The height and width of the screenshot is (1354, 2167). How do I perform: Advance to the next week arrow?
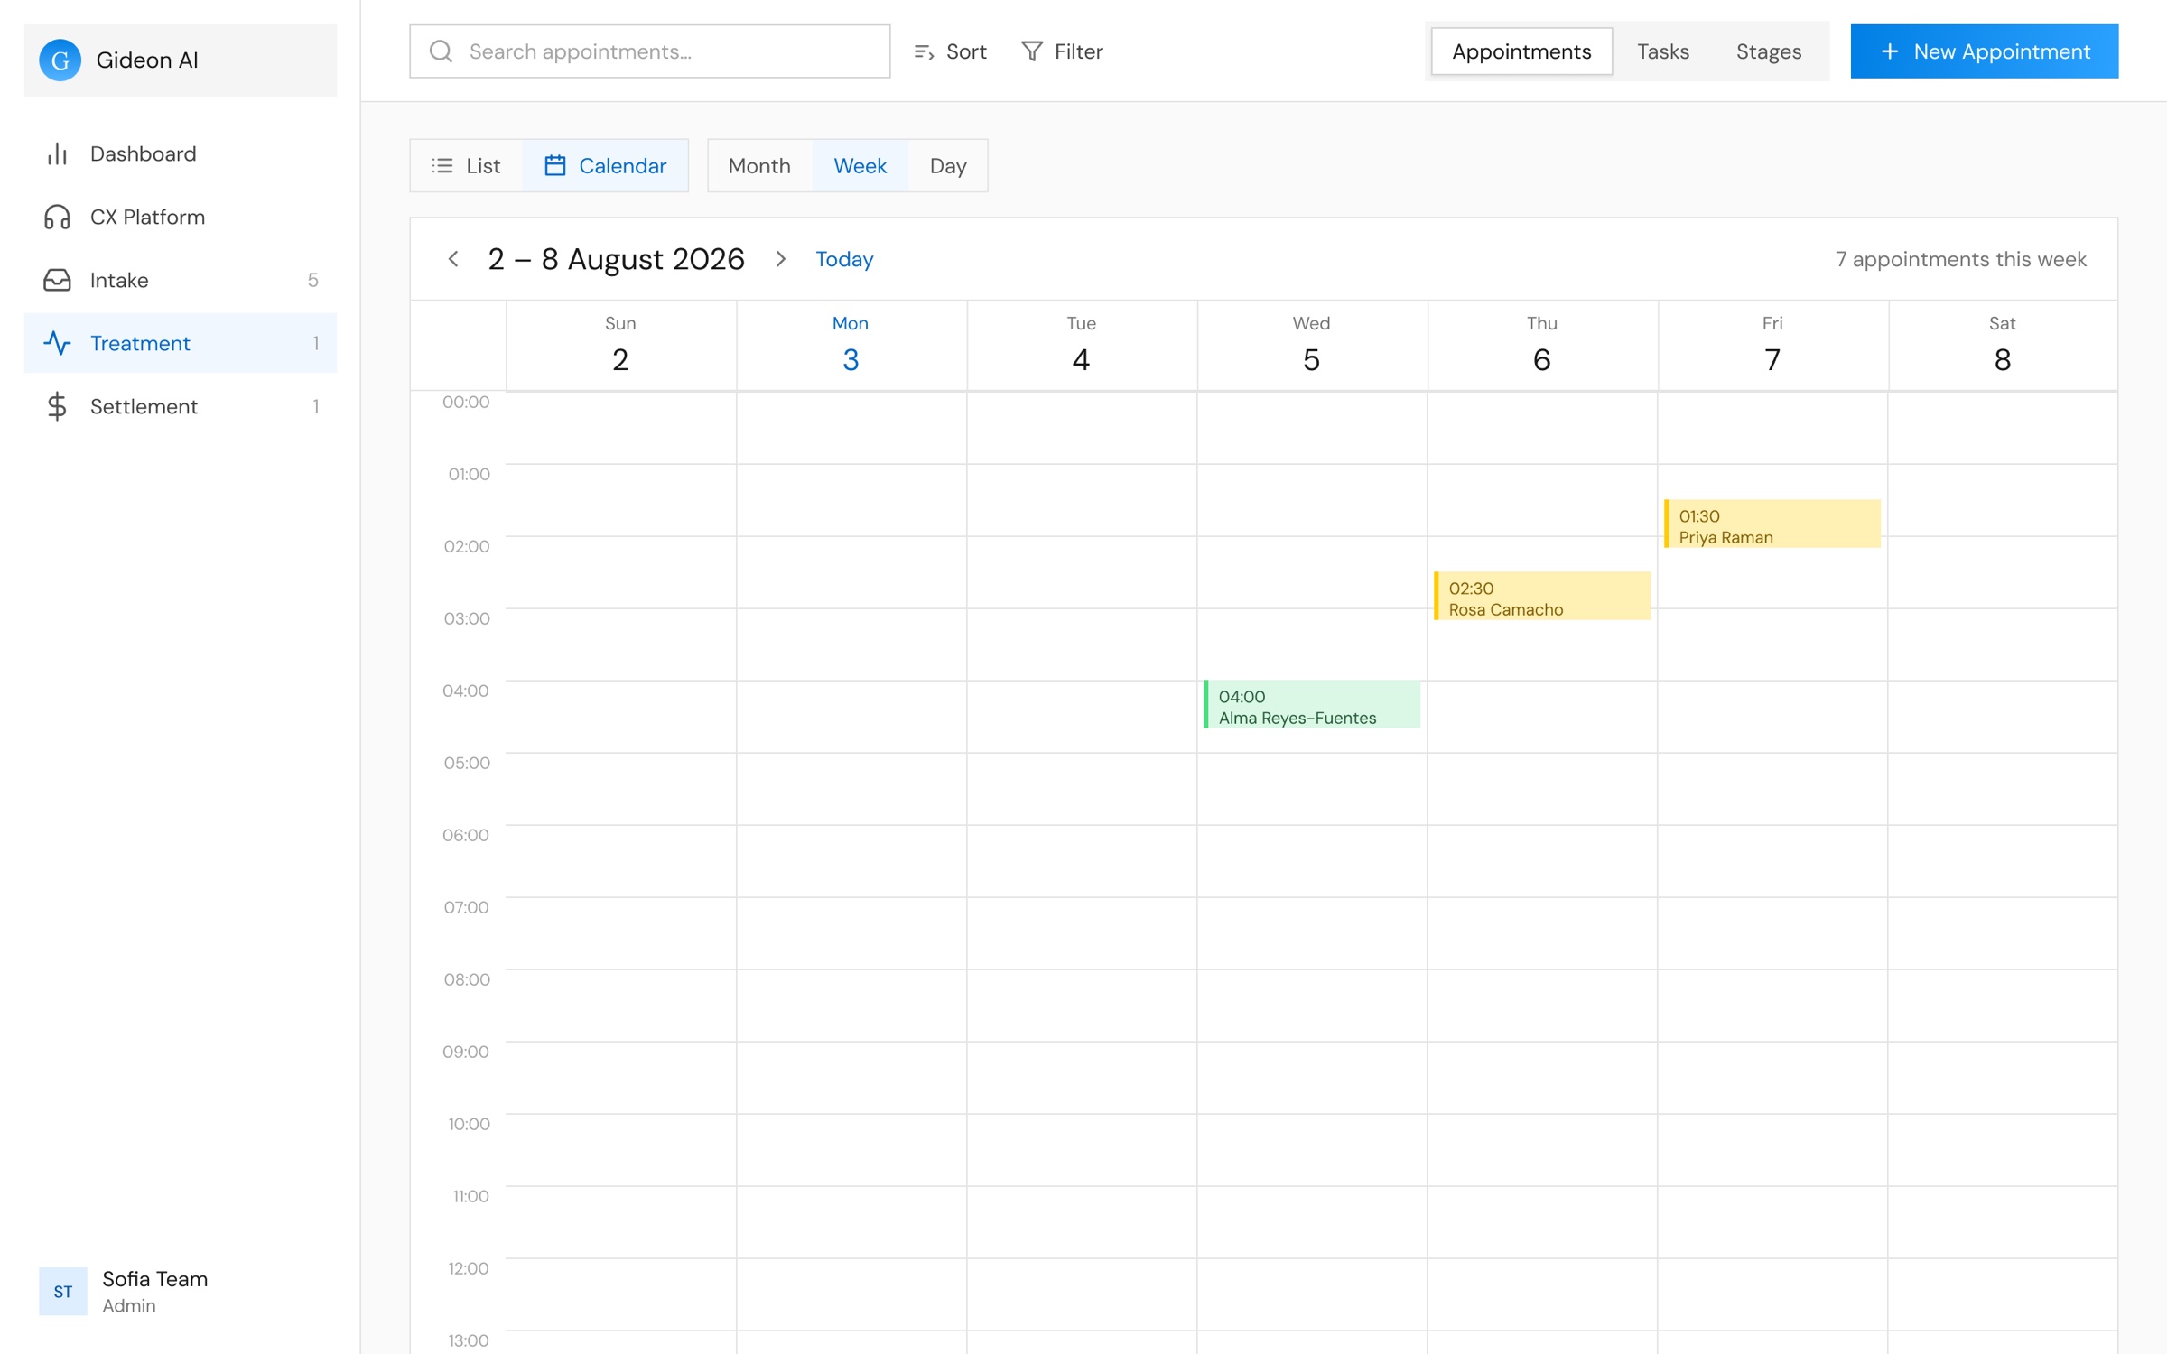point(781,260)
